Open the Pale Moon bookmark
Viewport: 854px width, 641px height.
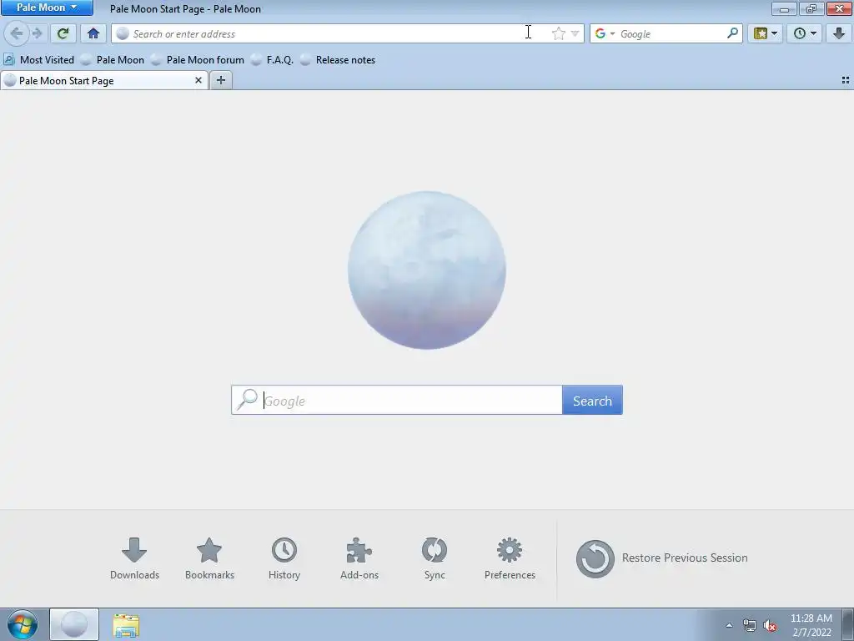113,60
